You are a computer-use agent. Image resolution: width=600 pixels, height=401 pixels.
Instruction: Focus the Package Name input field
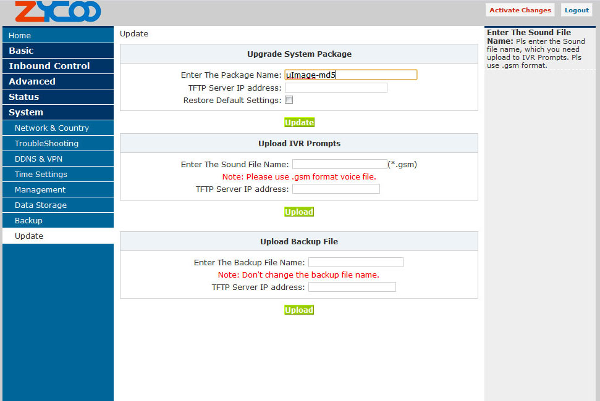click(350, 75)
